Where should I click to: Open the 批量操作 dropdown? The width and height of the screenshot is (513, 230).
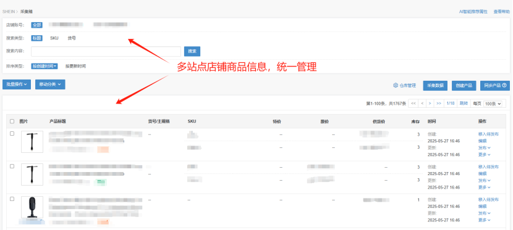coord(17,84)
